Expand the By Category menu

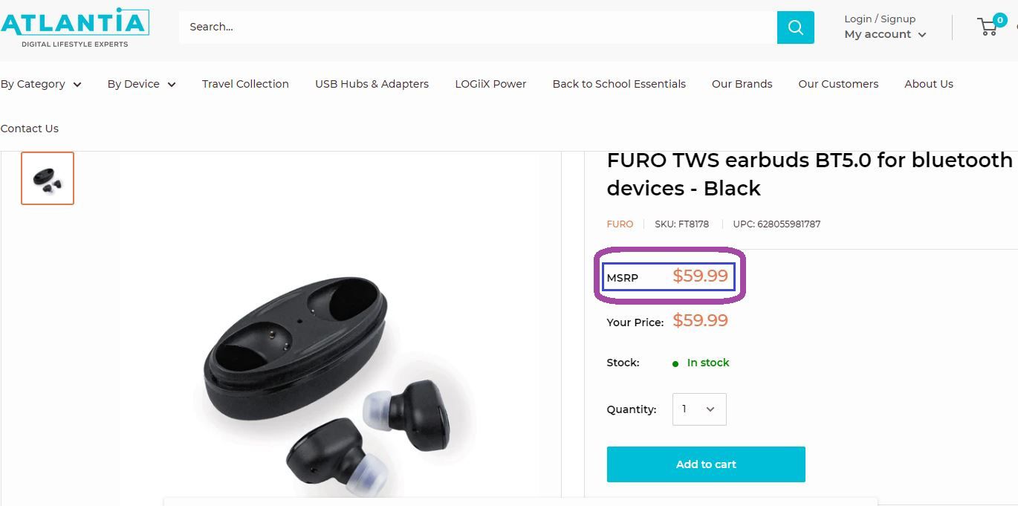click(x=41, y=84)
